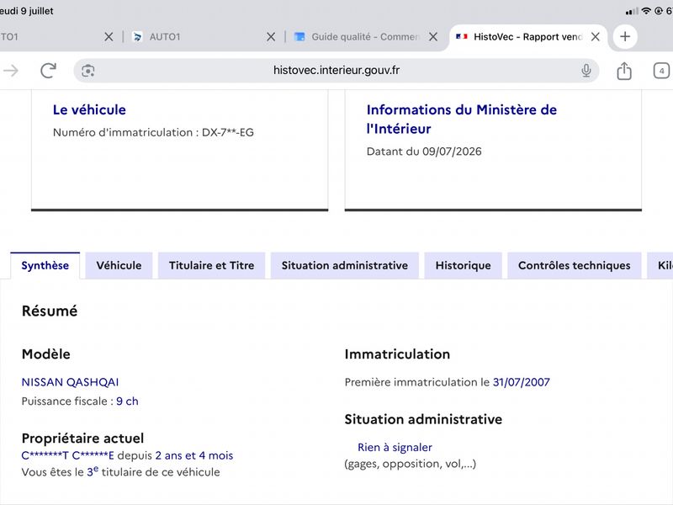Show the tab overview with 4 tabs

(661, 71)
